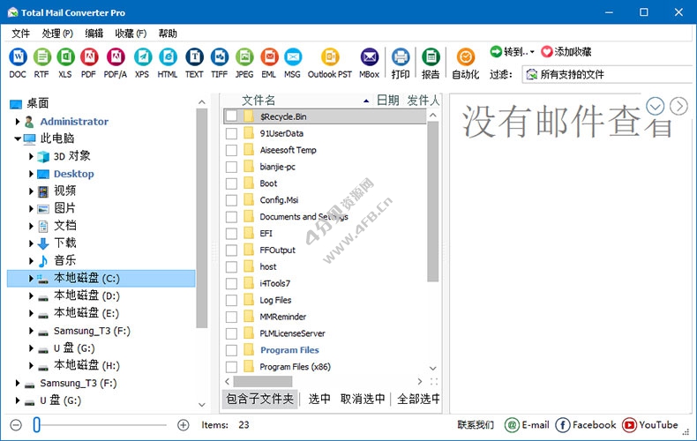Zoom out with the minus icon
The width and height of the screenshot is (697, 441).
click(x=16, y=425)
